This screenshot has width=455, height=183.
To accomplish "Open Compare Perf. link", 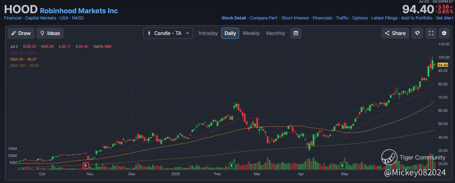I will point(264,18).
